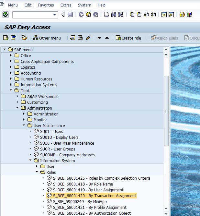Collapse the Tools folder node
Screen dimensions: 200x216
coord(11,91)
